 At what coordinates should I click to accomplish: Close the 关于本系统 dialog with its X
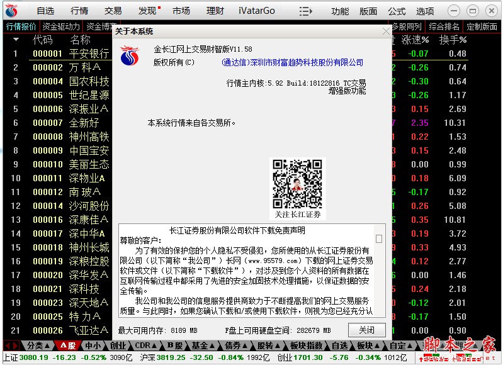click(386, 31)
